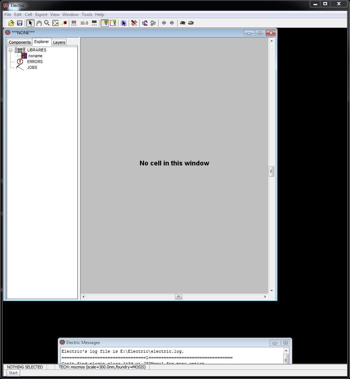Select the Pan hand tool
The width and height of the screenshot is (350, 379).
(x=39, y=23)
